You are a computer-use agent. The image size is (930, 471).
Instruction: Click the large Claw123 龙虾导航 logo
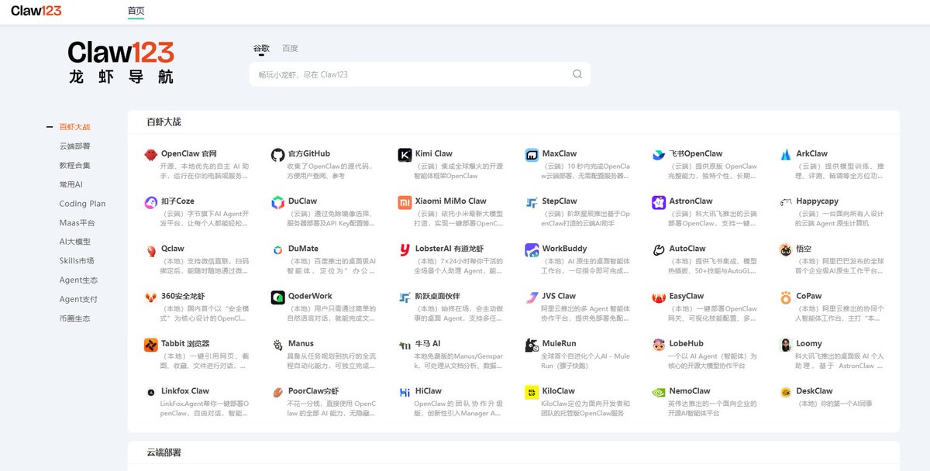tap(121, 62)
